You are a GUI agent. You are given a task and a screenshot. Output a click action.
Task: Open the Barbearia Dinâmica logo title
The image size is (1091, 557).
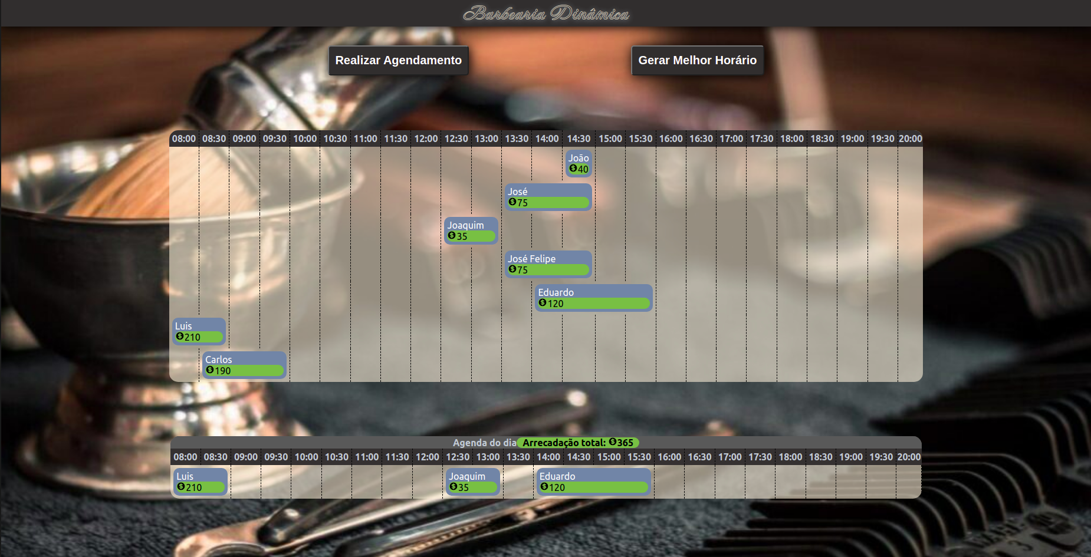pyautogui.click(x=546, y=14)
